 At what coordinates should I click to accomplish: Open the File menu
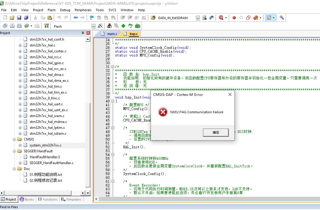(x=4, y=10)
